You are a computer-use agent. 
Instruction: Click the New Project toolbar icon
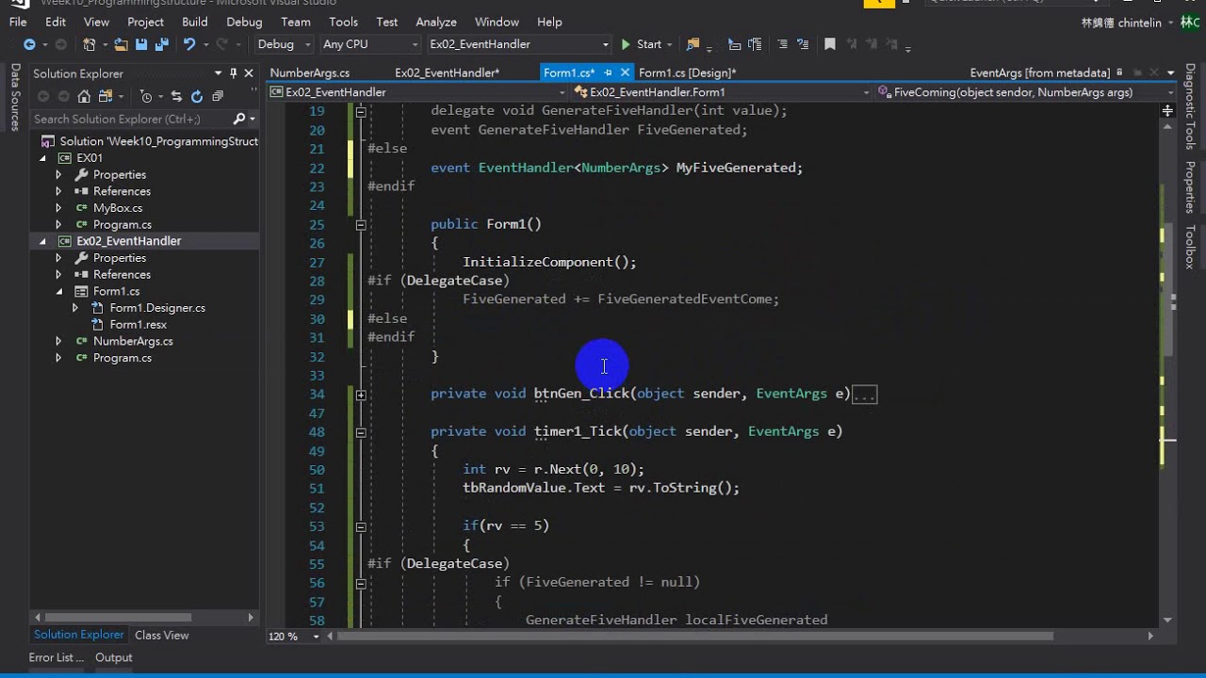pyautogui.click(x=90, y=44)
